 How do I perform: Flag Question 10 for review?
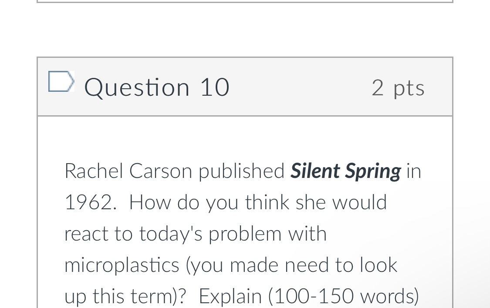(x=61, y=81)
